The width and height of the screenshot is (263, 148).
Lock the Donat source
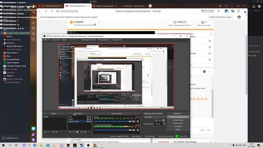point(90,119)
